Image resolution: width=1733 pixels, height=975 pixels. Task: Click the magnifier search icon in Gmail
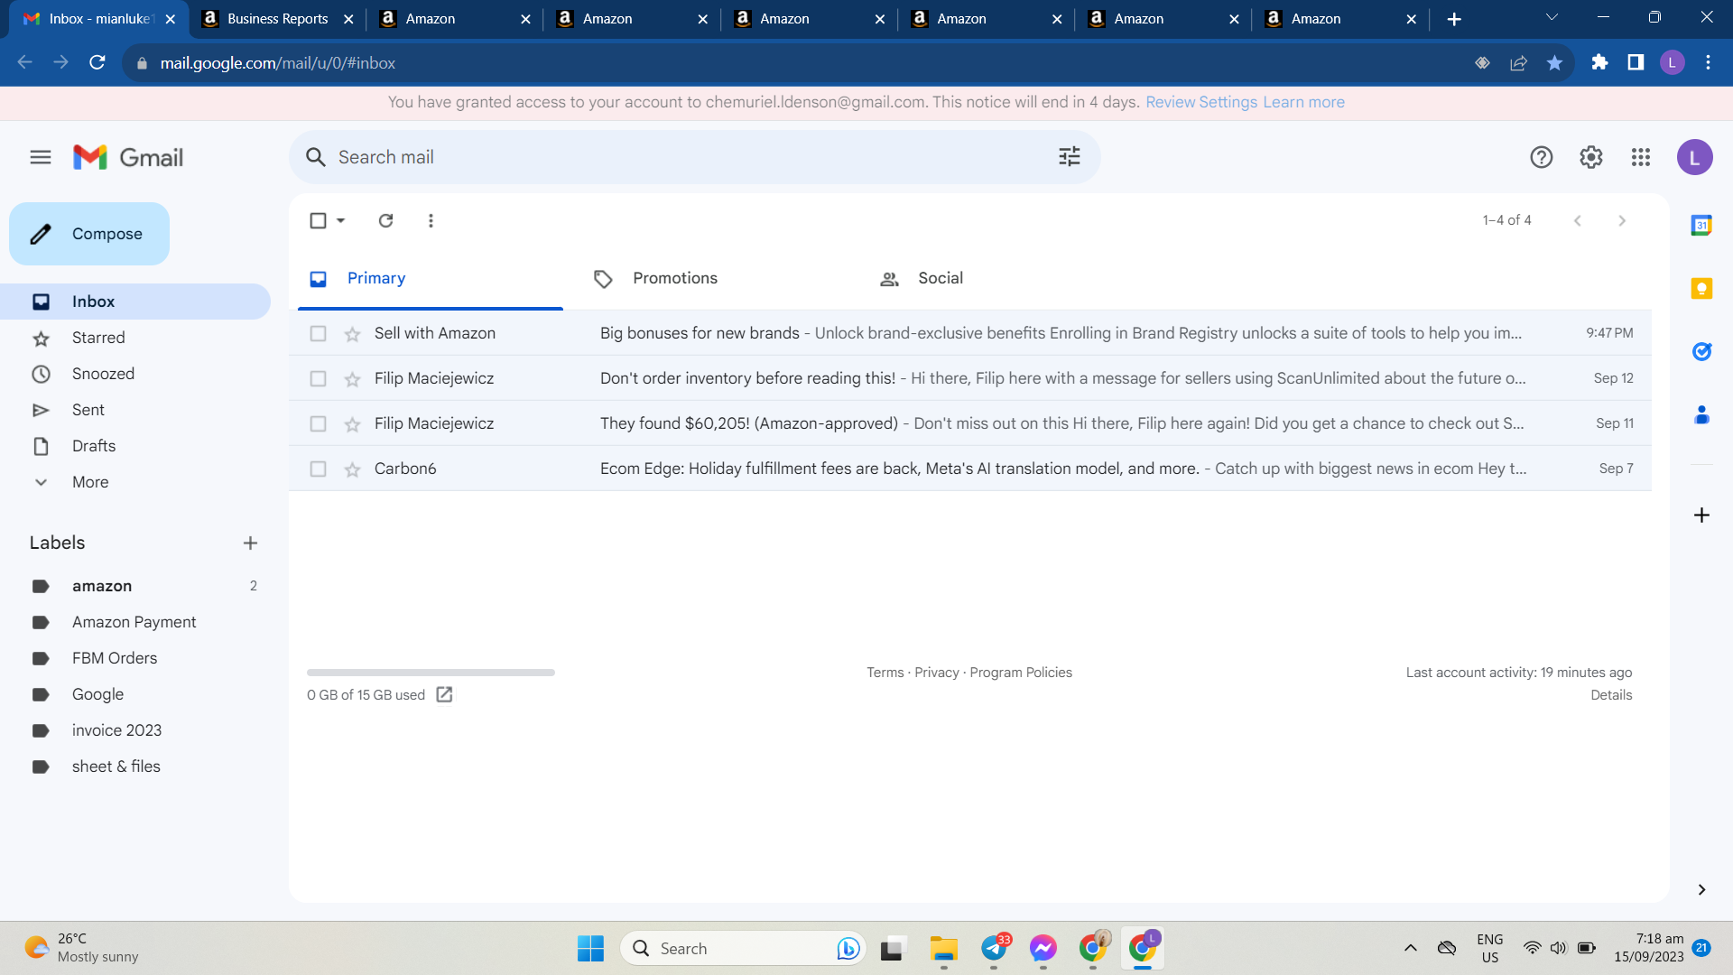[315, 157]
